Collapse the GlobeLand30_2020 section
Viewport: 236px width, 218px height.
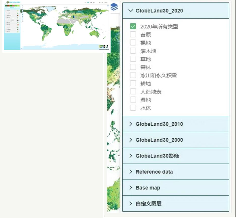coord(176,11)
